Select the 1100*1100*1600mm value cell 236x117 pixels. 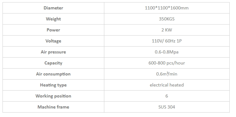167,8
